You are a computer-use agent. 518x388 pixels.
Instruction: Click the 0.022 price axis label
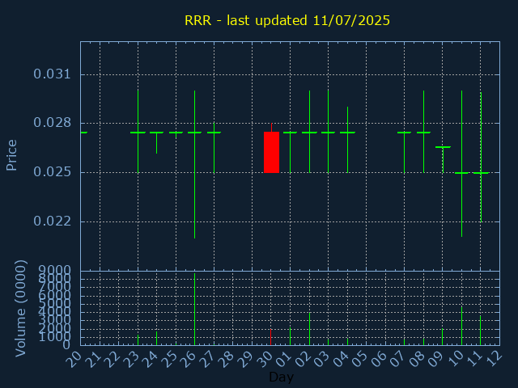coord(52,221)
